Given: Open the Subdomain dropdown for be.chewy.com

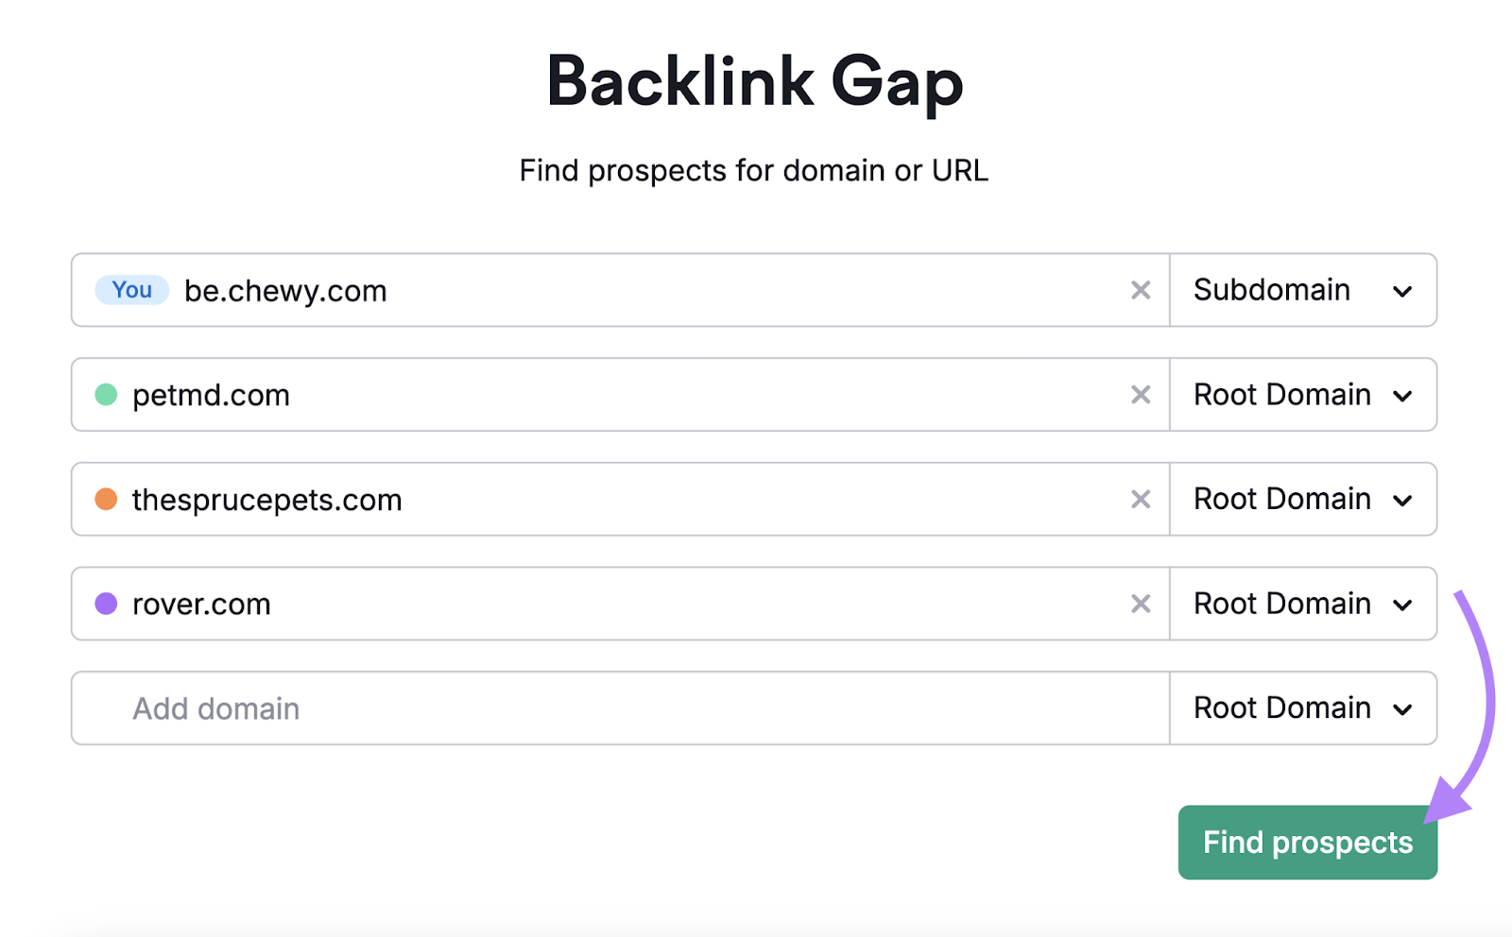Looking at the screenshot, I should click(1304, 290).
